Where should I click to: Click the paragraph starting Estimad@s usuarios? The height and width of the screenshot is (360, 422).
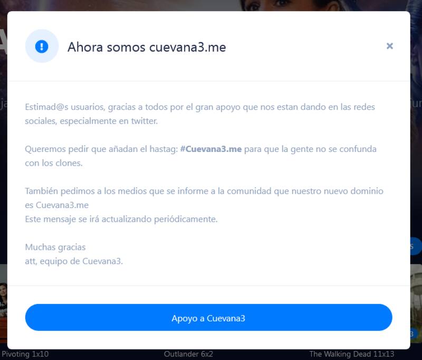click(x=200, y=114)
